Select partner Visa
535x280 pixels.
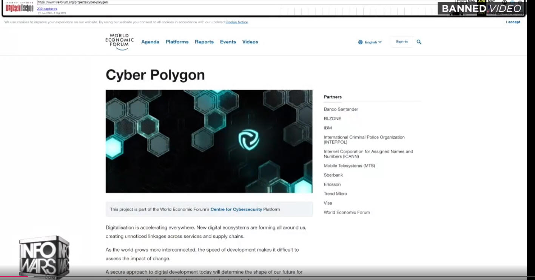[328, 203]
